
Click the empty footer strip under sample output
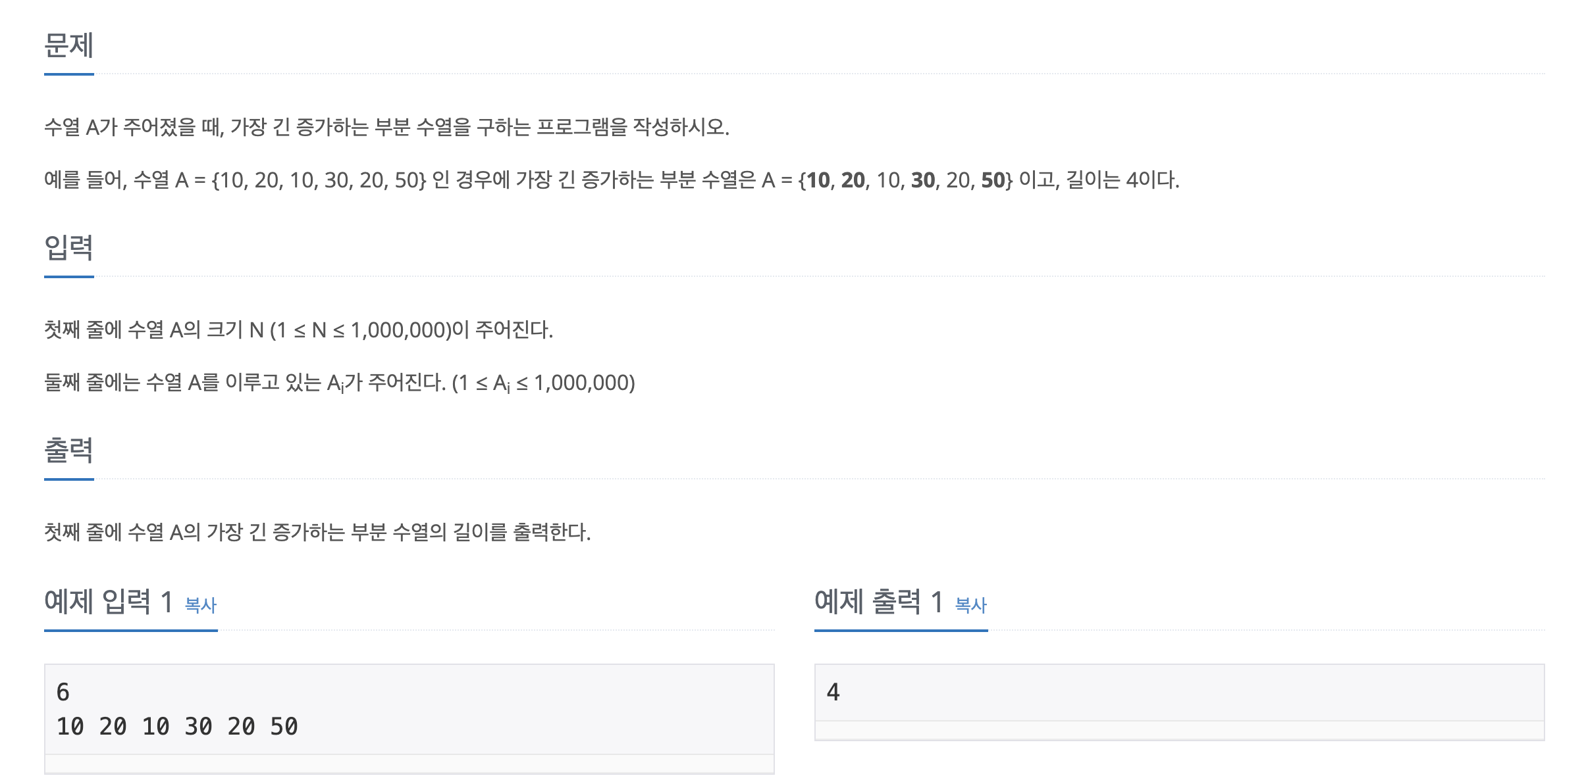(x=1178, y=730)
